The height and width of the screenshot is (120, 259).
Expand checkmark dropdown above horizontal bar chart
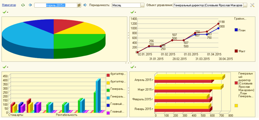tap(136, 67)
